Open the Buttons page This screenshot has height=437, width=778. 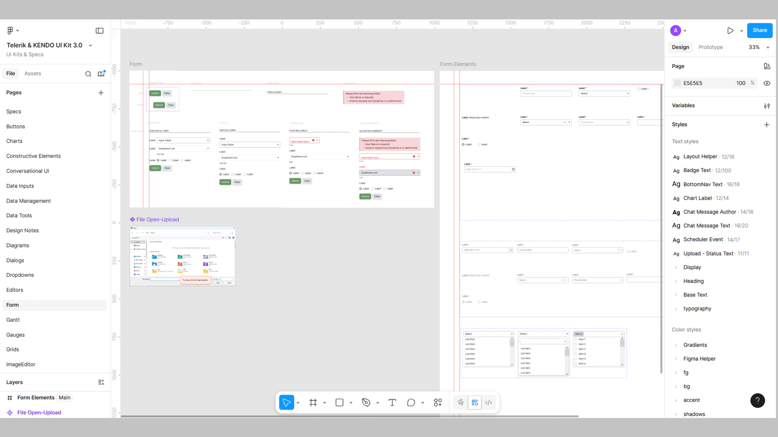point(15,127)
